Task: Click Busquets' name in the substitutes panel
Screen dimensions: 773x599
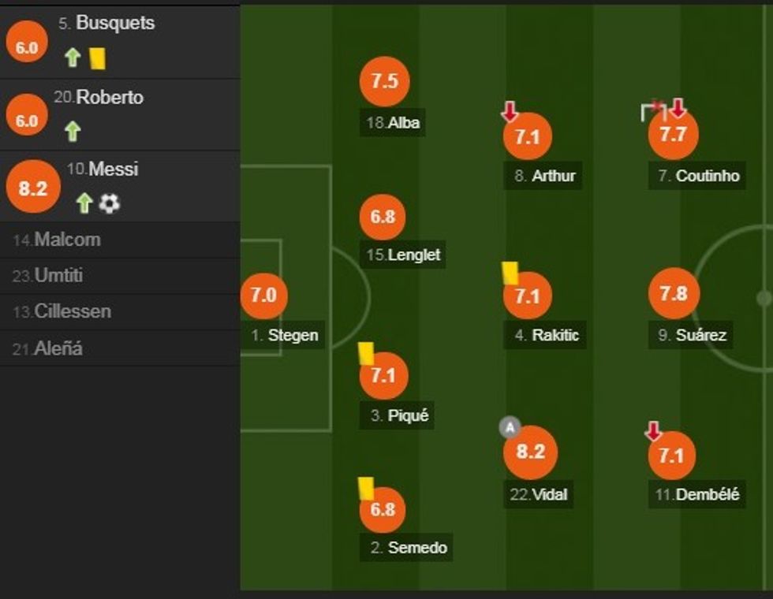Action: tap(115, 23)
